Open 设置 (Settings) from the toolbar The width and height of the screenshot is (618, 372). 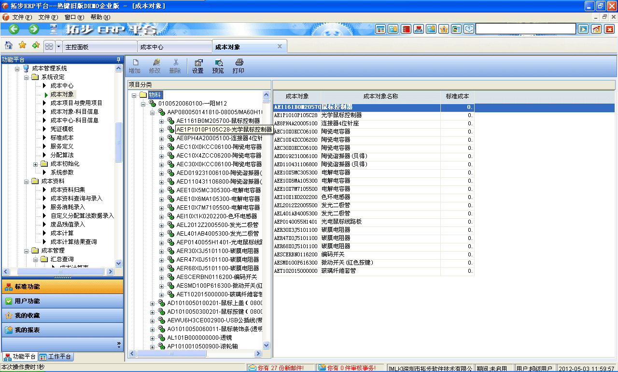(x=197, y=66)
